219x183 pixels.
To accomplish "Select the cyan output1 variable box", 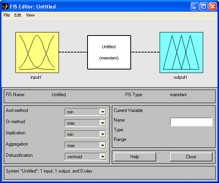I will 182,53.
